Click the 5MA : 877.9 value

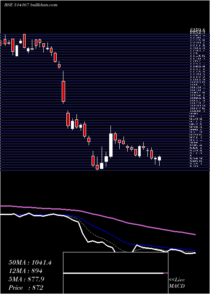click(x=26, y=279)
